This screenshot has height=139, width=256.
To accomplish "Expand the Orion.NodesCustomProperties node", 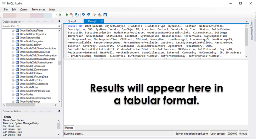I will 13,98.
